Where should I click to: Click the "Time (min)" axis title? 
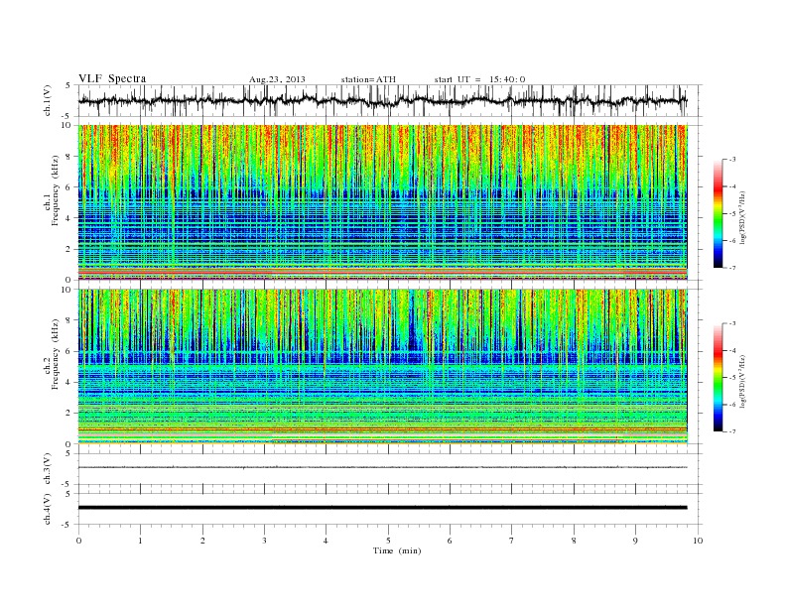397,550
